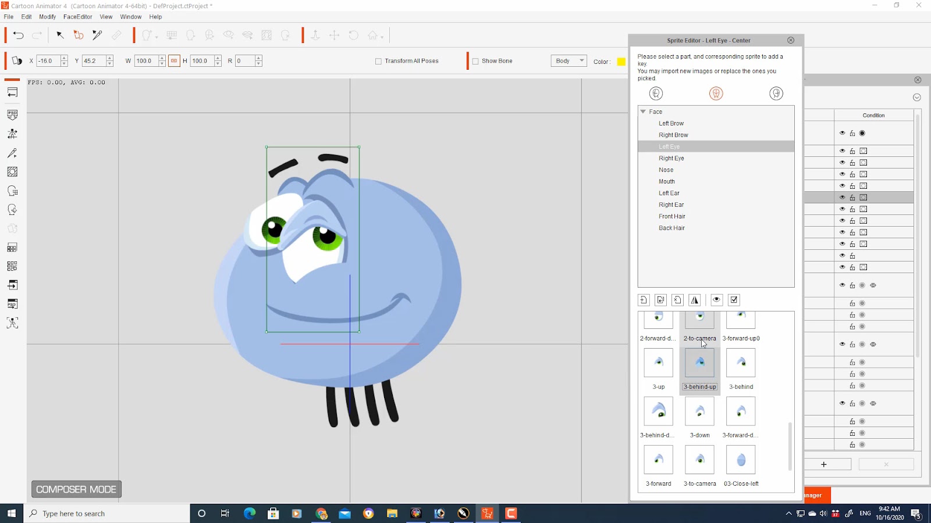Viewport: 931px width, 523px height.
Task: Open the Modify menu
Action: [x=47, y=17]
